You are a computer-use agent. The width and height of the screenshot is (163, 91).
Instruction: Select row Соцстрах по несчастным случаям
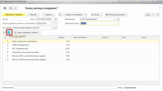(x=81, y=52)
